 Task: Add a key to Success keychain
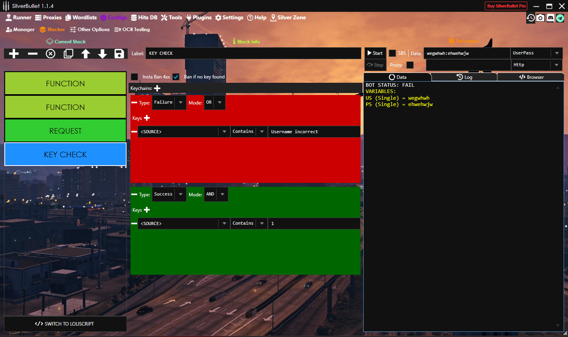147,210
